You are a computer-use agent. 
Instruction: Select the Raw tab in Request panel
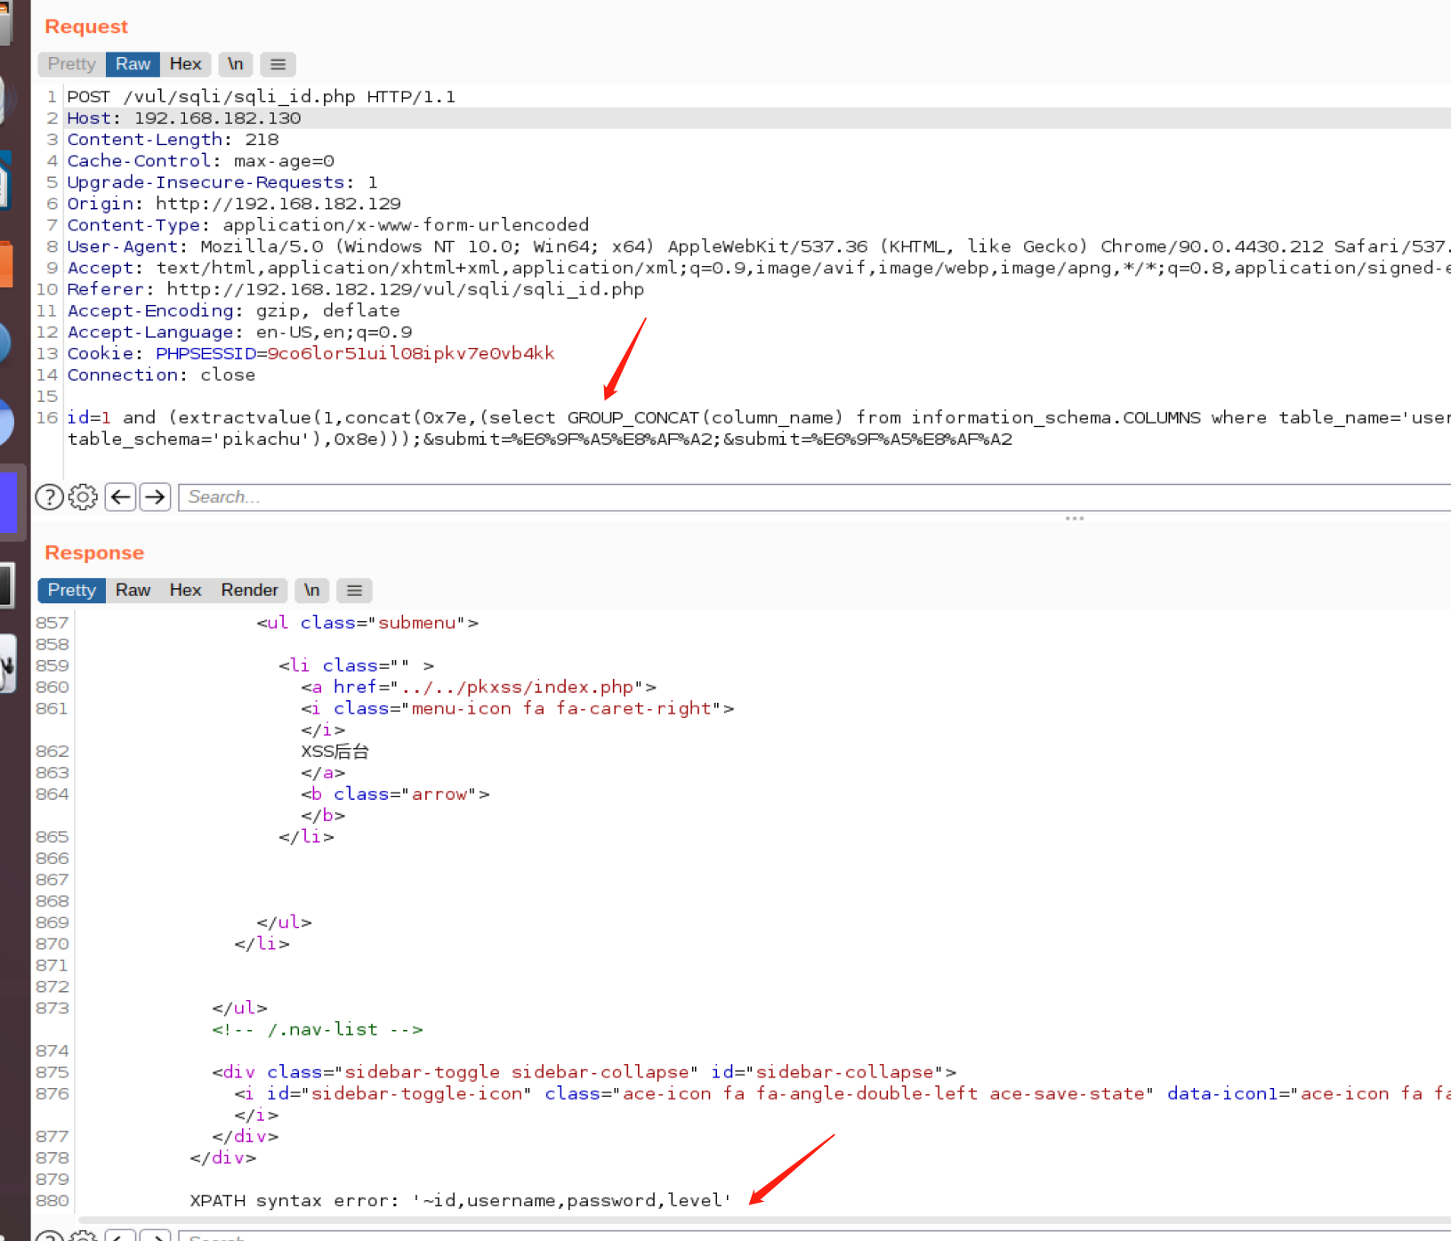(x=133, y=64)
